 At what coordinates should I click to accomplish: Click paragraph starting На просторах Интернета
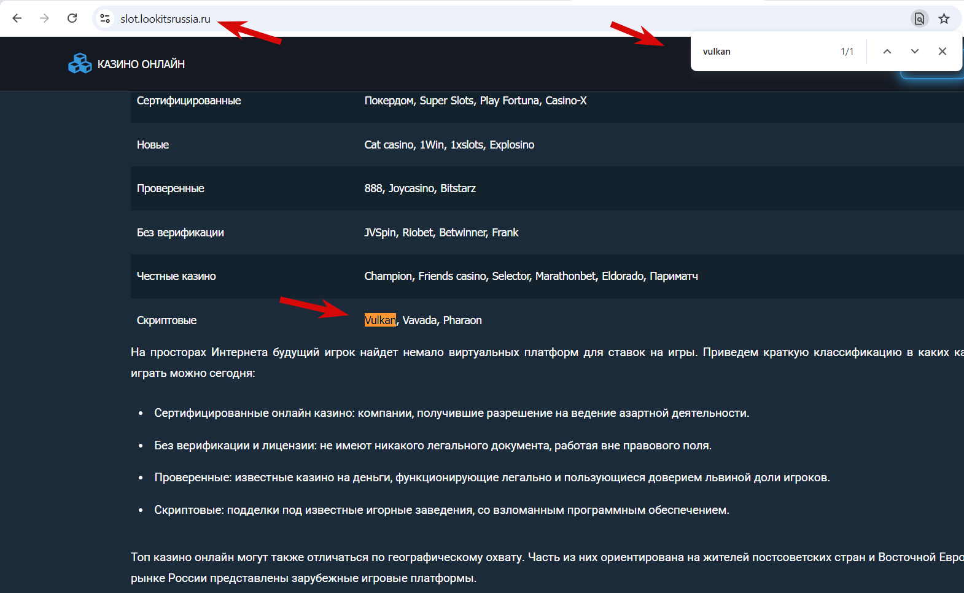[x=547, y=363]
